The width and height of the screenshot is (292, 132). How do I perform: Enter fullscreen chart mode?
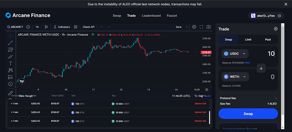201,27
